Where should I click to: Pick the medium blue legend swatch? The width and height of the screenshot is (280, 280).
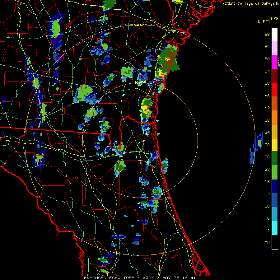tap(275, 200)
